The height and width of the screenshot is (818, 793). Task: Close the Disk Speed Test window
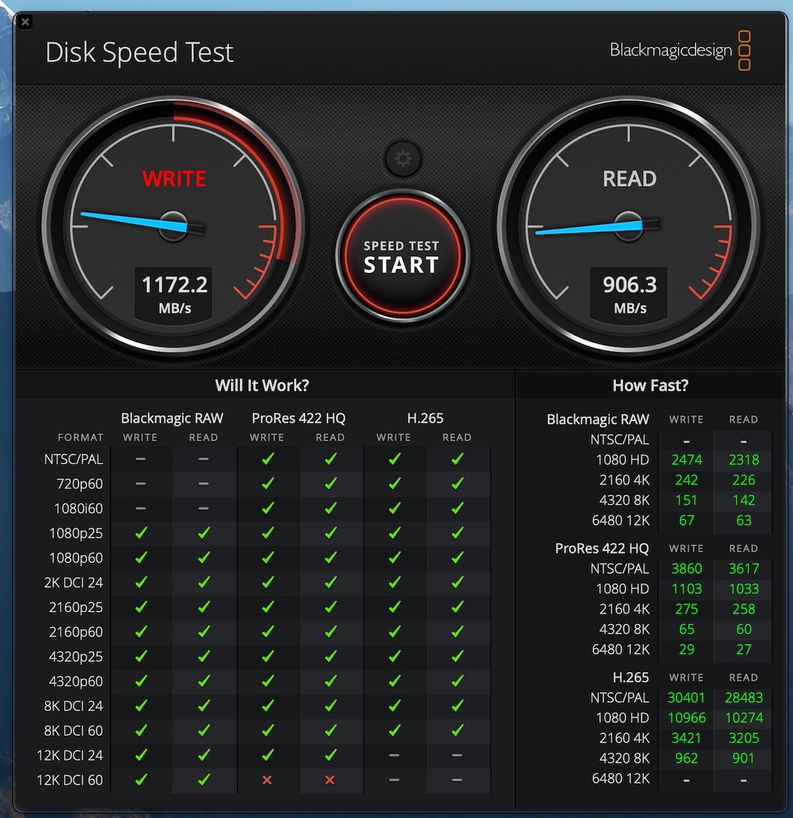pyautogui.click(x=25, y=22)
